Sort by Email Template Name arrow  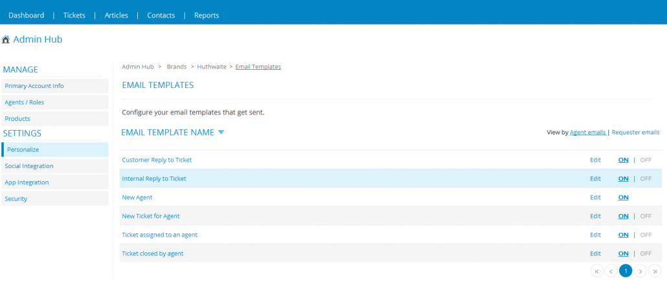pyautogui.click(x=221, y=133)
